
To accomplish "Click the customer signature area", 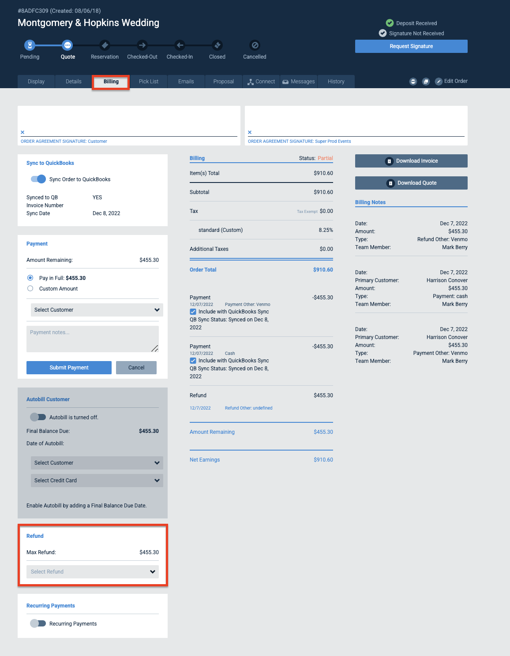I will coord(129,126).
